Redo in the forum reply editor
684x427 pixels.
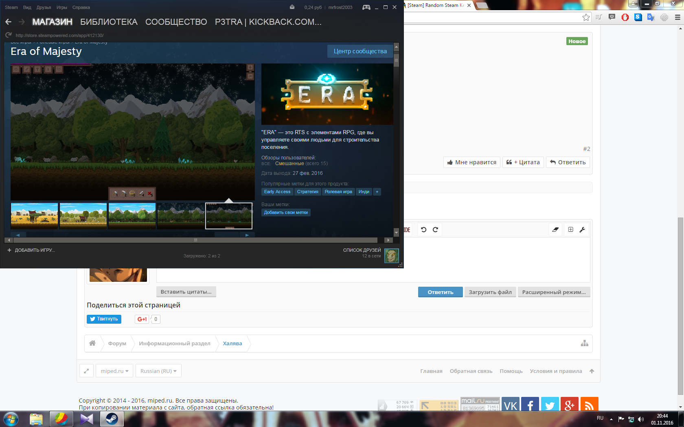435,230
